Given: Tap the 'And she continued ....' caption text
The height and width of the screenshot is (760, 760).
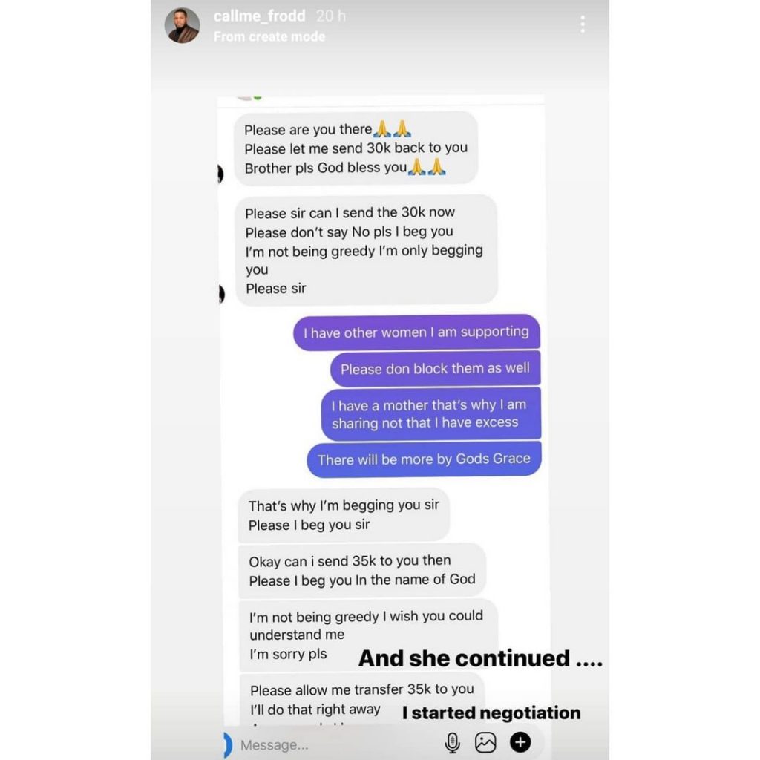Looking at the screenshot, I should point(480,658).
